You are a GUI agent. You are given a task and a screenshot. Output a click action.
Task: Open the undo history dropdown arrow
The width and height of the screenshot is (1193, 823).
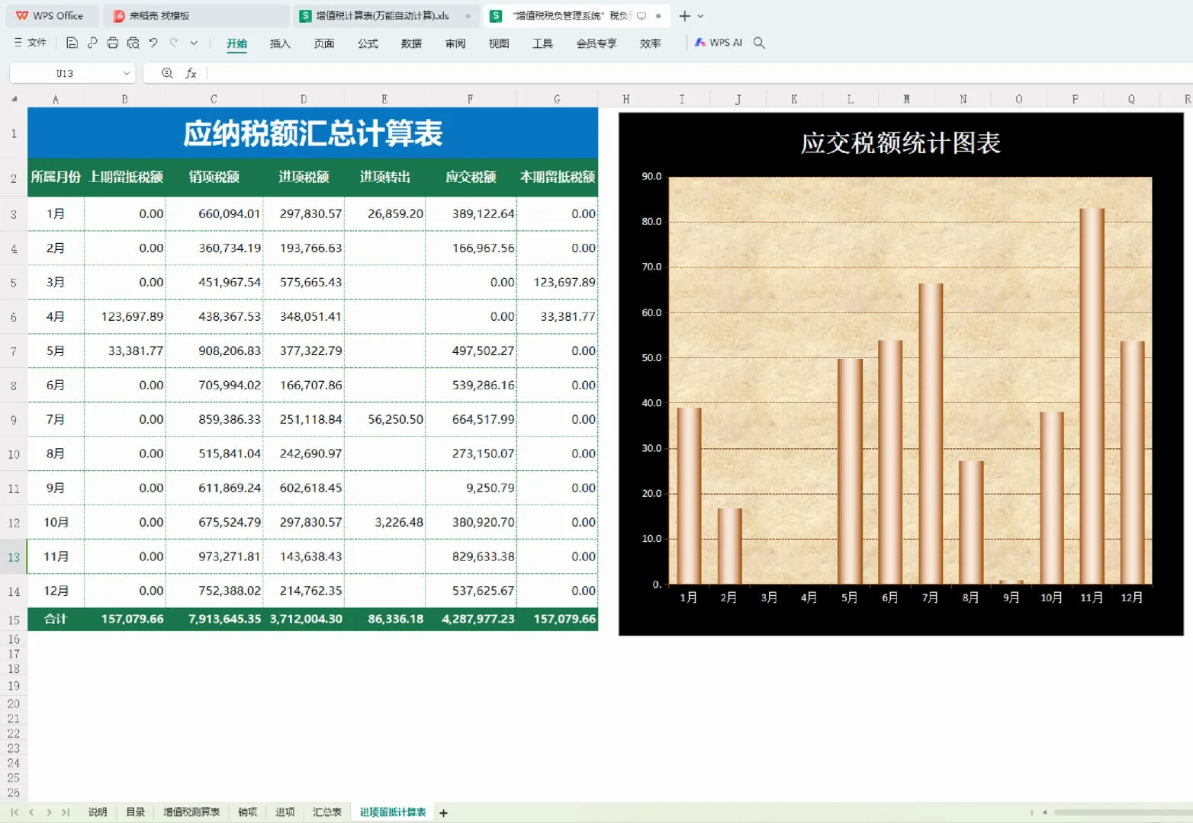click(194, 43)
